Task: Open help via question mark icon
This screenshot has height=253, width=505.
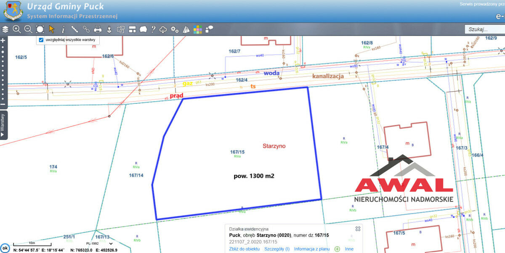Action: [x=153, y=29]
